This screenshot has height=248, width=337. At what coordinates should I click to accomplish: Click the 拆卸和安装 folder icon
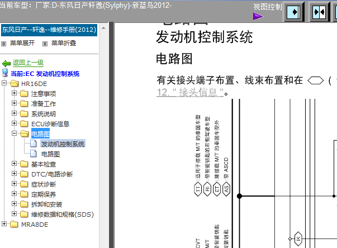pos(24,204)
